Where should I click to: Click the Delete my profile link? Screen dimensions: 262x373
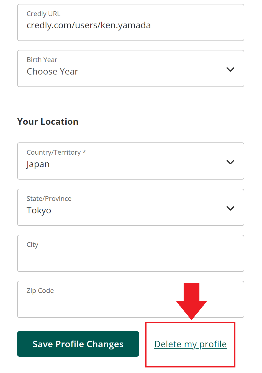pos(190,344)
